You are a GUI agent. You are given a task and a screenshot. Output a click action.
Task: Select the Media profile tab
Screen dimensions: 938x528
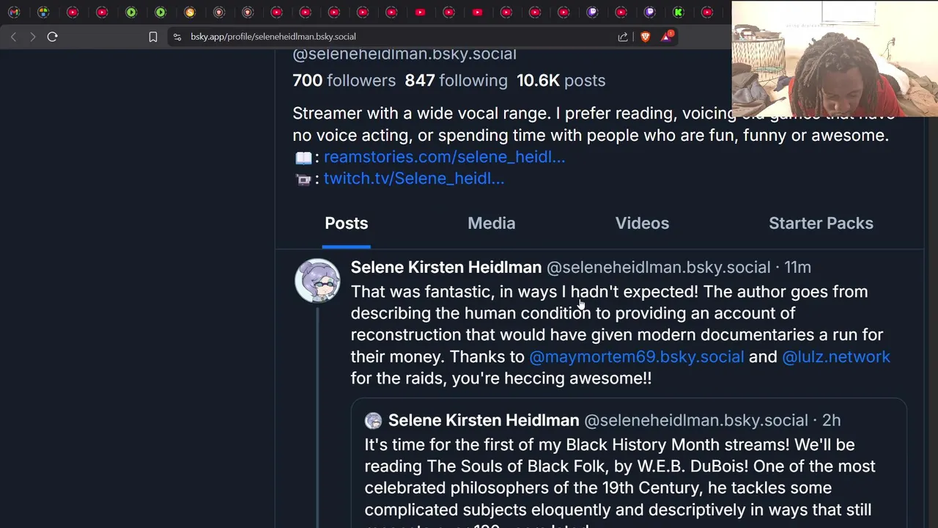click(491, 223)
